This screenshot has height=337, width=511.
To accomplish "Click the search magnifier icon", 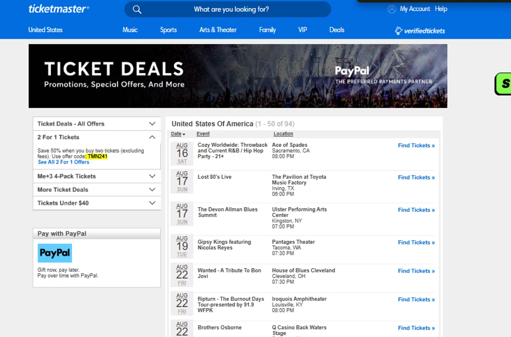I will click(x=137, y=10).
